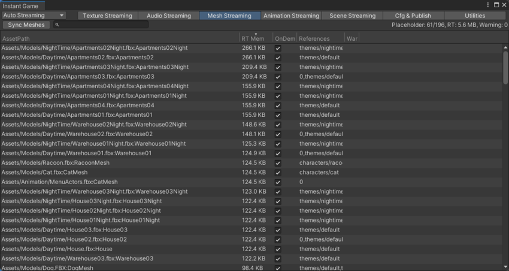Uncheck OnDemand for Apartments02Night mesh
509x271 pixels.
pyautogui.click(x=278, y=48)
